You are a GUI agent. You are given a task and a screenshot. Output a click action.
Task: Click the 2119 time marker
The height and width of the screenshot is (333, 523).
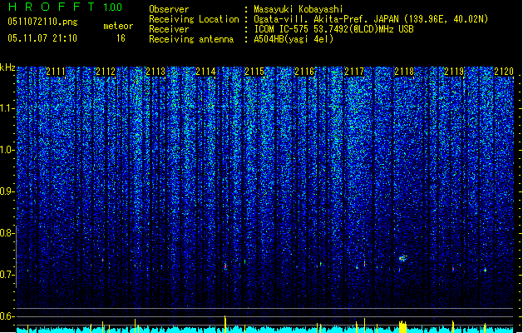tap(454, 72)
